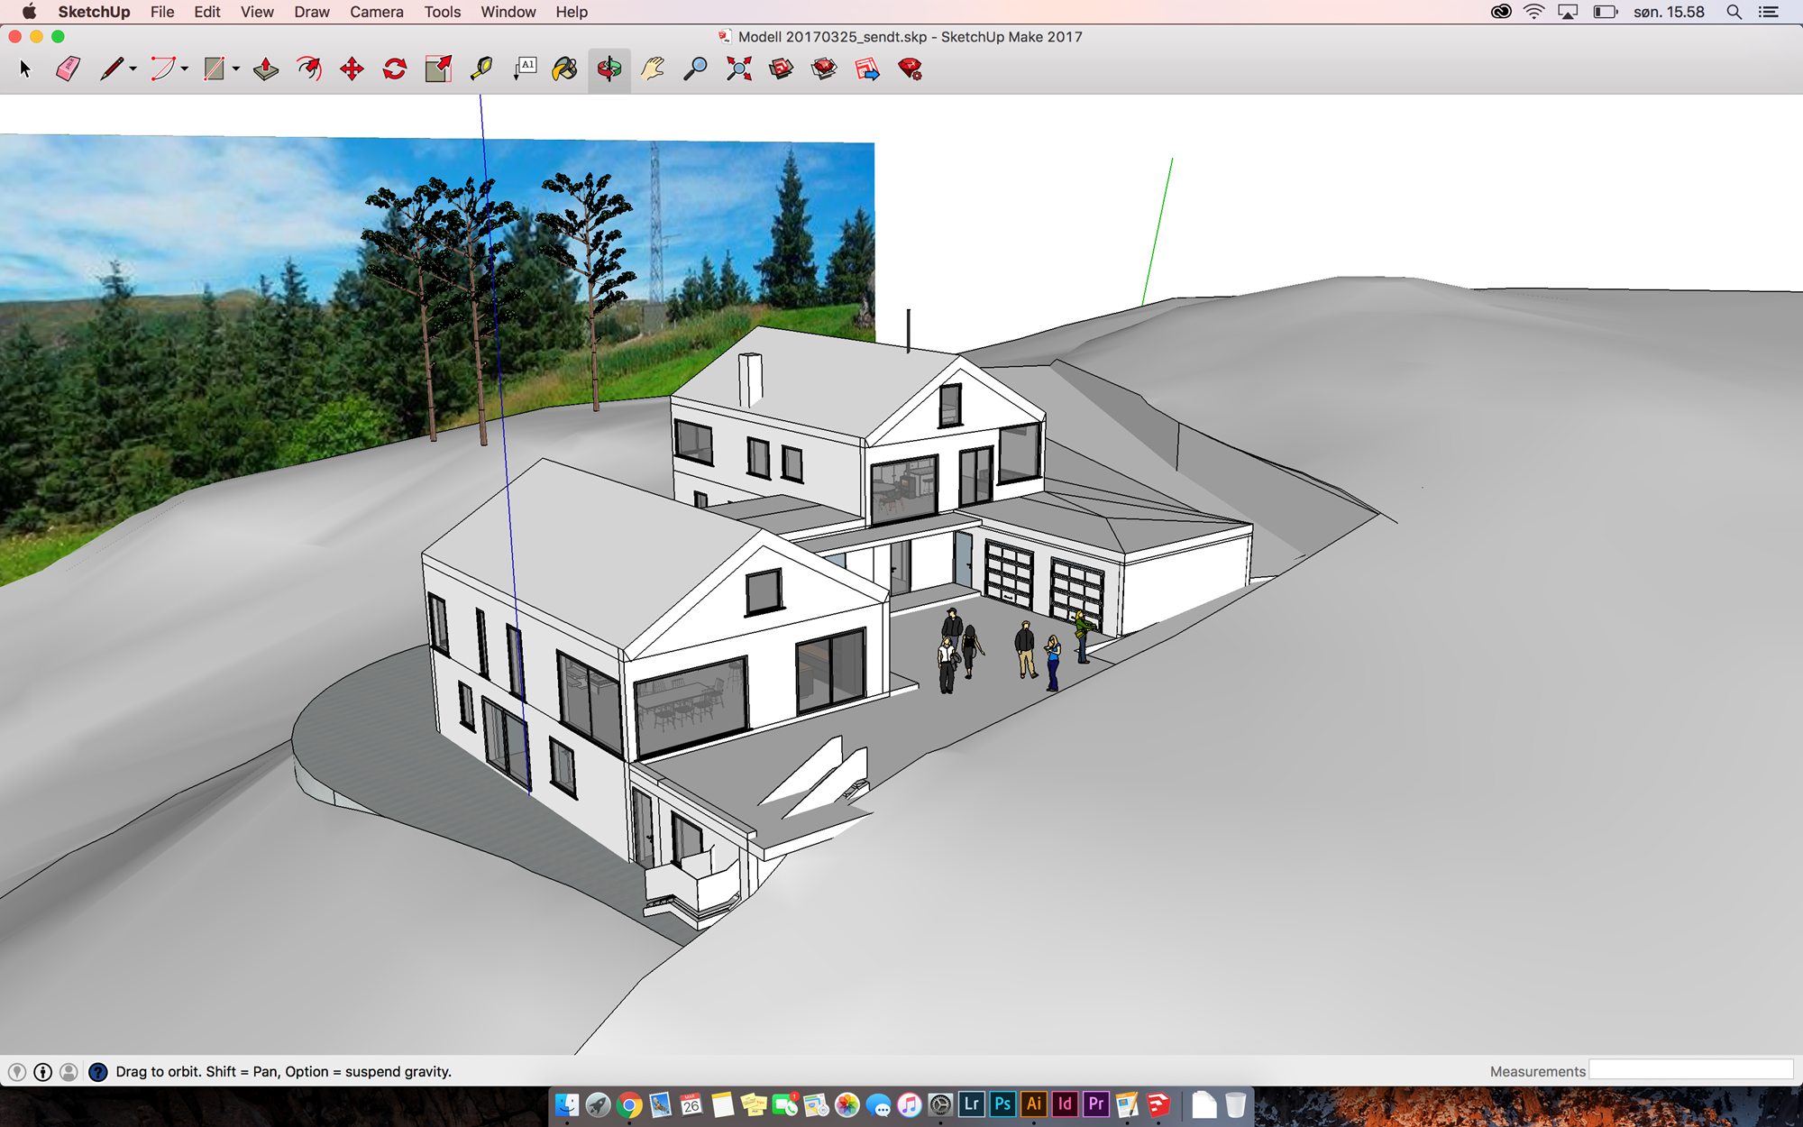Viewport: 1803px width, 1127px height.
Task: Expand the Arc tool dropdown arrow
Action: point(184,69)
